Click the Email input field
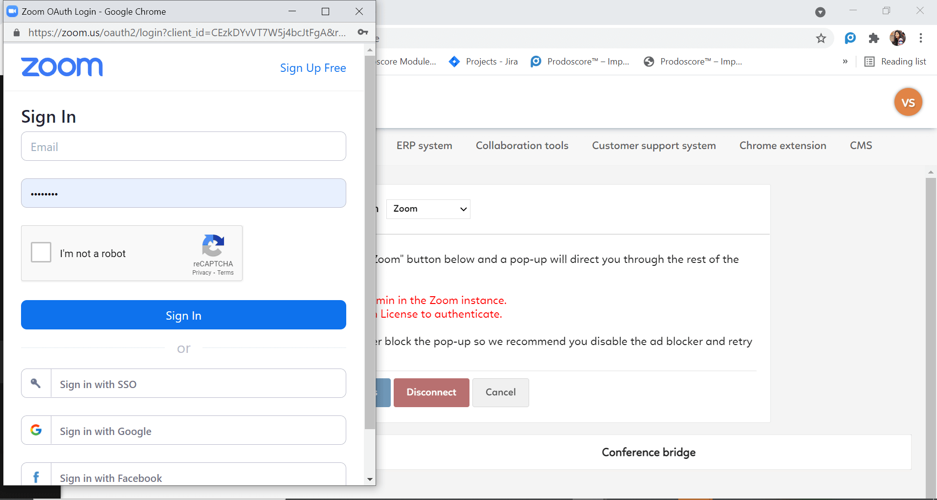Viewport: 937px width, 500px height. click(x=183, y=146)
